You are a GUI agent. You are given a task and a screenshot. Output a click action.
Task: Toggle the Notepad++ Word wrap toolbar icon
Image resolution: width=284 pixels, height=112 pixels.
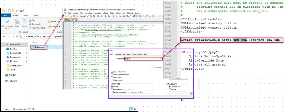pyautogui.click(x=128, y=16)
